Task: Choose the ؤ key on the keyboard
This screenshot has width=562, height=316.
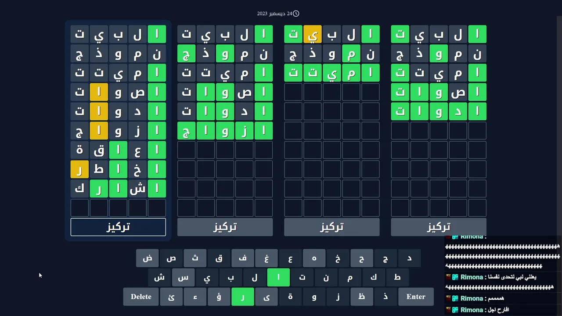Action: click(x=219, y=297)
